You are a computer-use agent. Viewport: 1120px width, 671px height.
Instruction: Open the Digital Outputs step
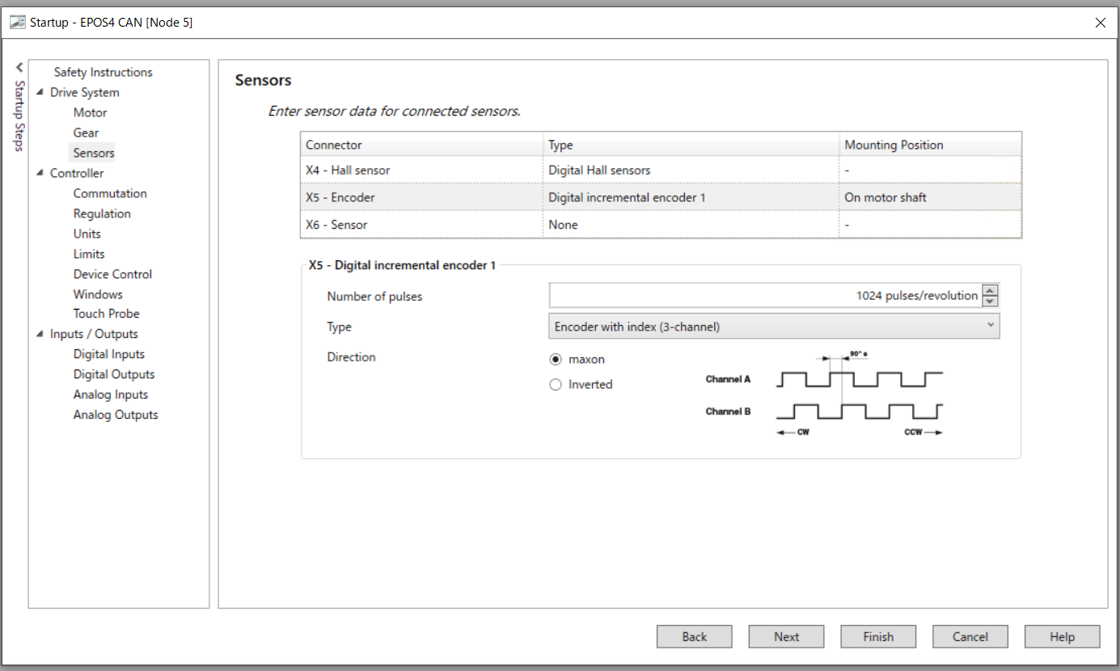114,374
